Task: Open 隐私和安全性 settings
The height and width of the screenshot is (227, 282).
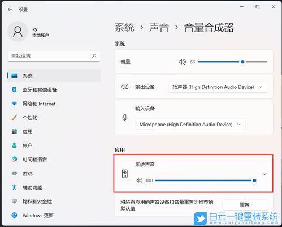Action: click(54, 202)
